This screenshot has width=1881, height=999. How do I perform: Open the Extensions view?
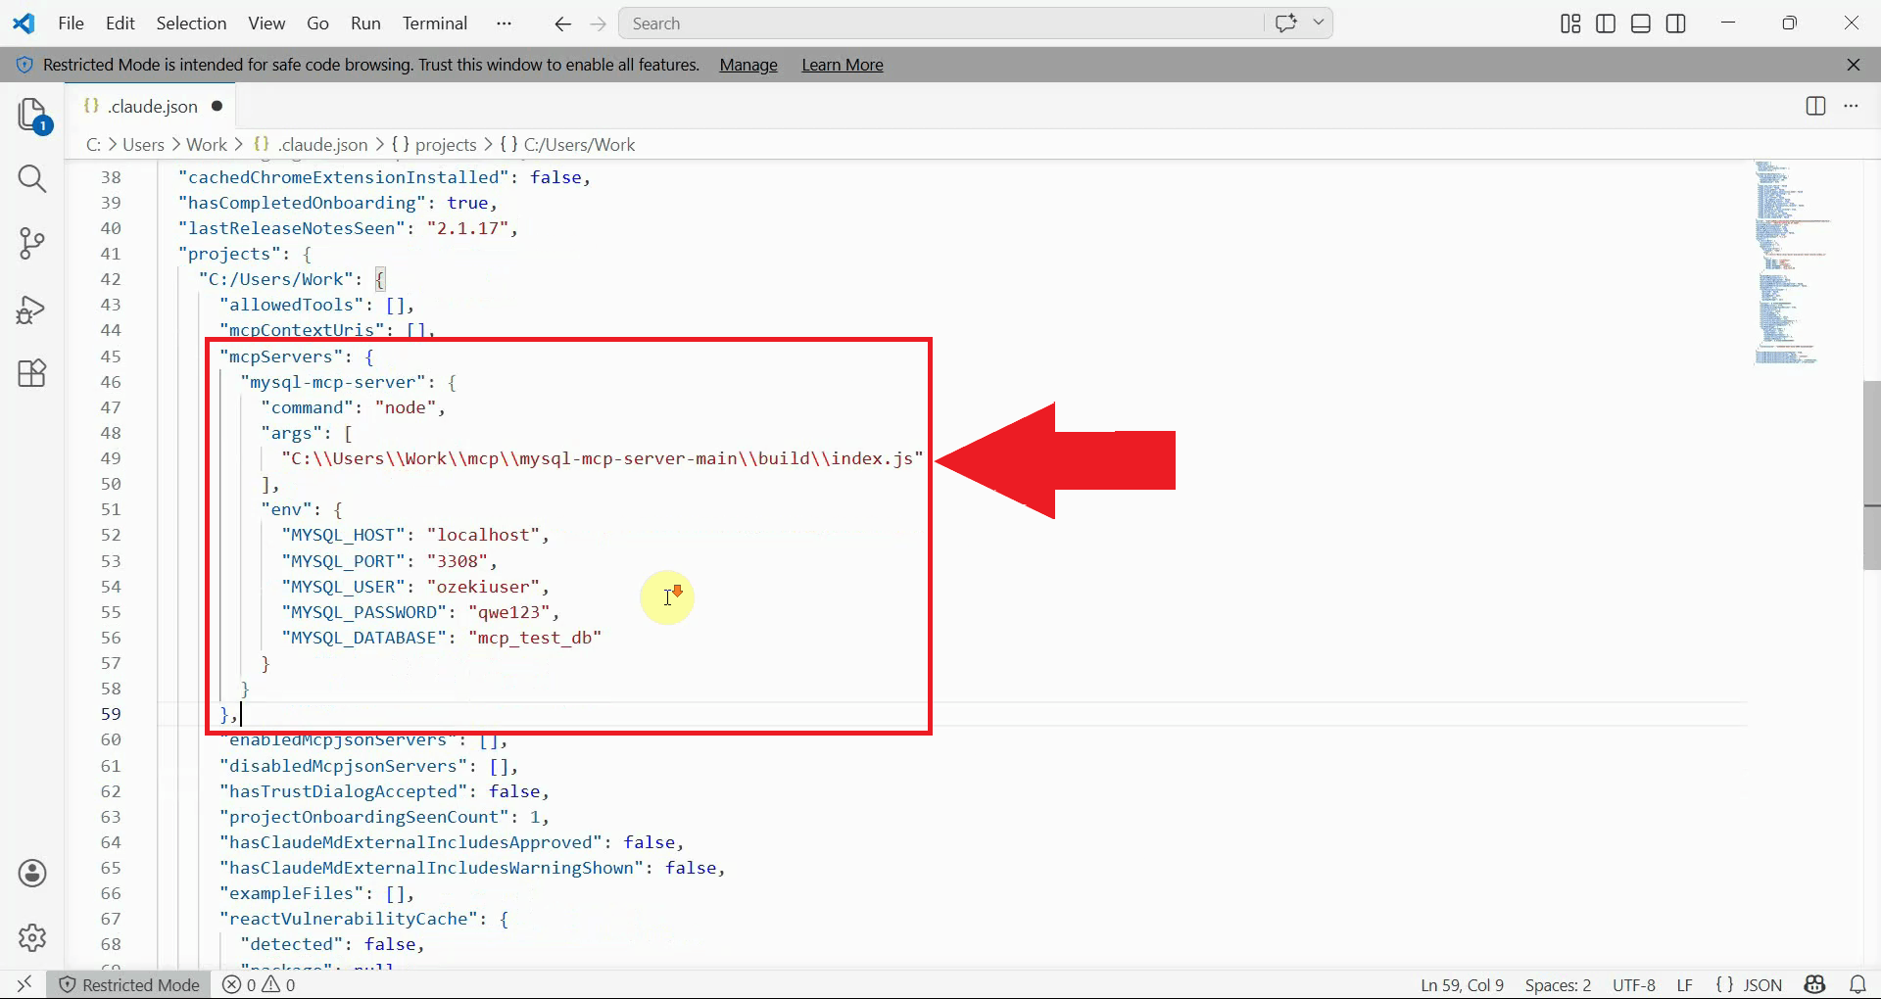pyautogui.click(x=32, y=373)
